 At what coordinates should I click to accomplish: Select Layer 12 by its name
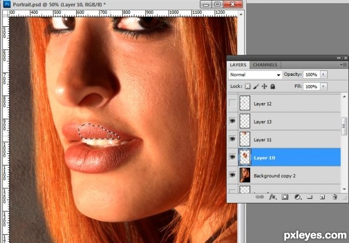[263, 104]
